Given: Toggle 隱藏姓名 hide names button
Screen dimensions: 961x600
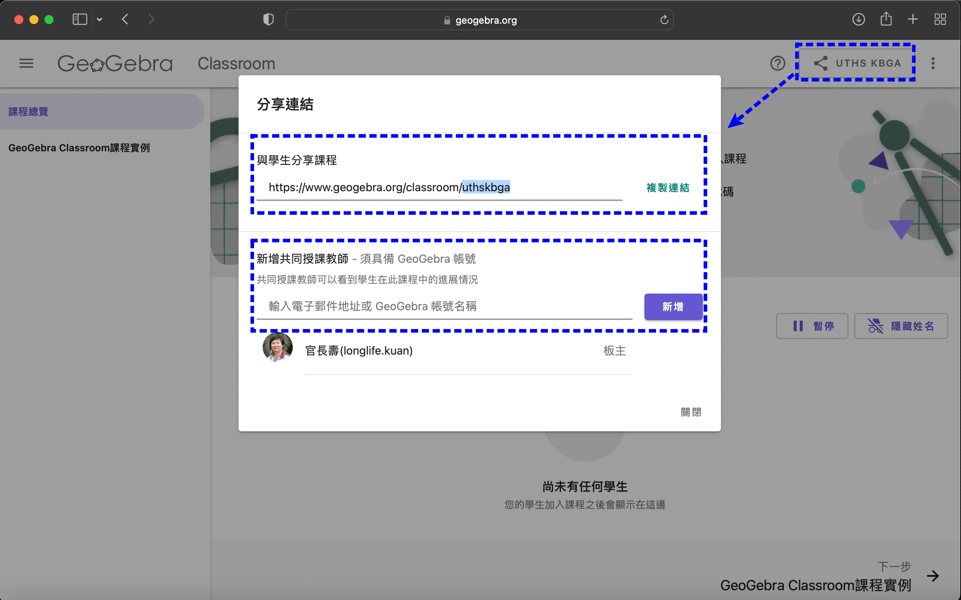Looking at the screenshot, I should click(x=901, y=326).
